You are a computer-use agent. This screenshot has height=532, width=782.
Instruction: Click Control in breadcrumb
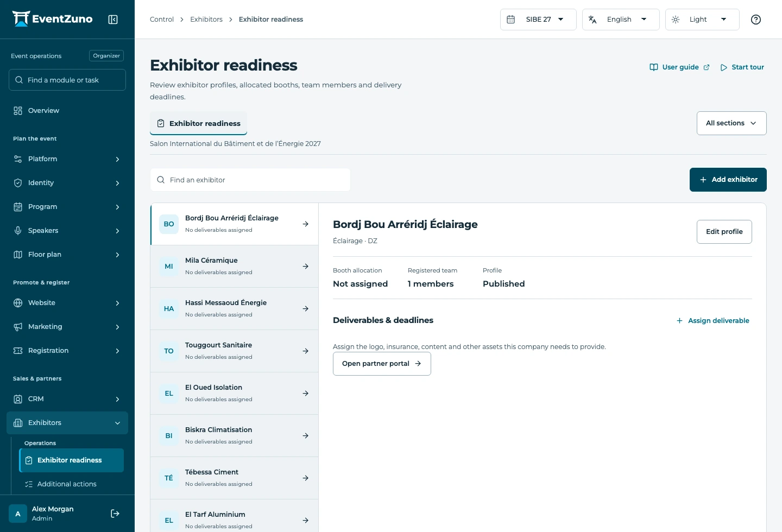point(162,20)
